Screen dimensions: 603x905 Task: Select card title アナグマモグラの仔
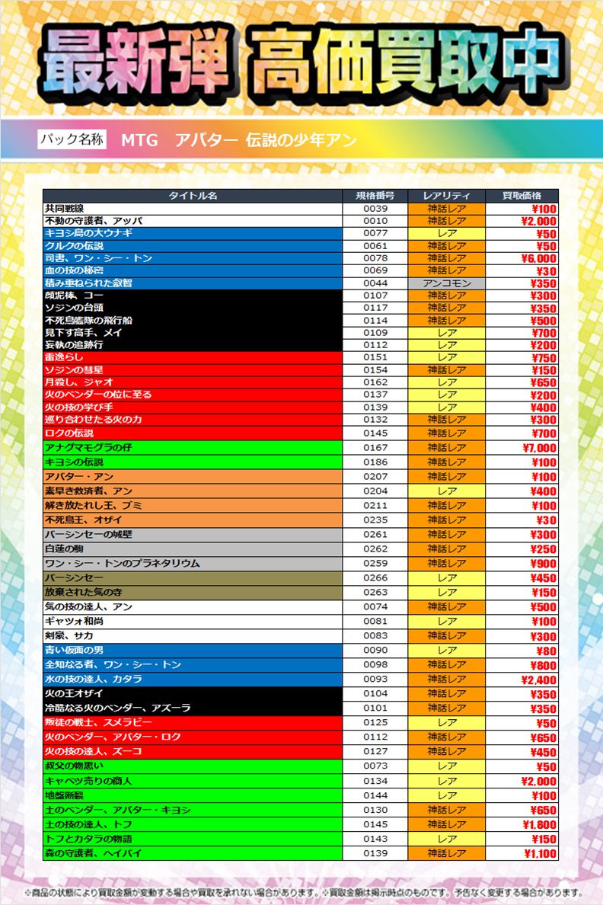[89, 447]
